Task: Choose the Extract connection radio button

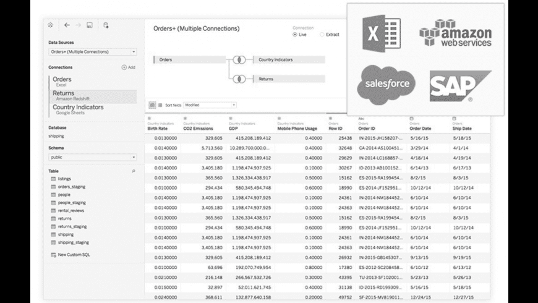Action: pyautogui.click(x=322, y=35)
